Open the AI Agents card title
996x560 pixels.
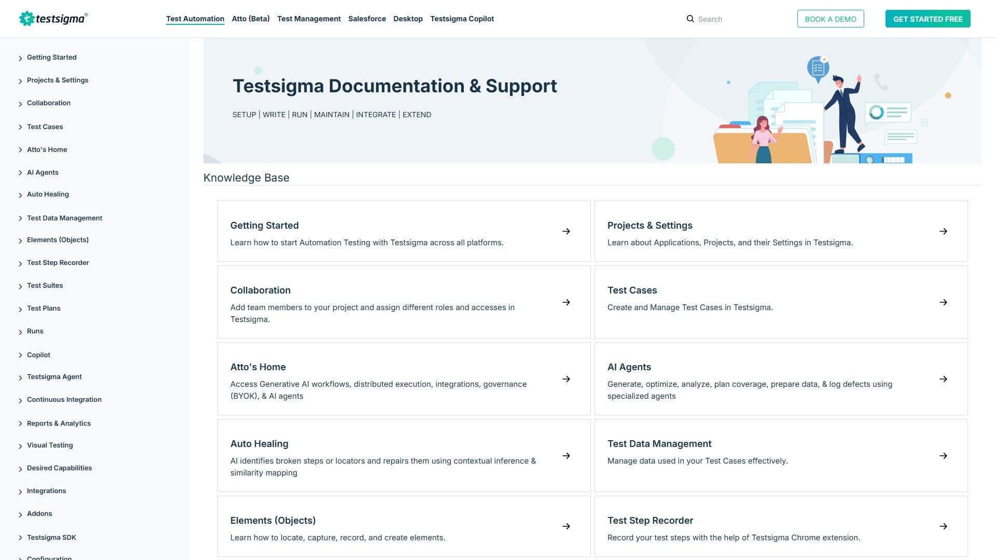[629, 367]
